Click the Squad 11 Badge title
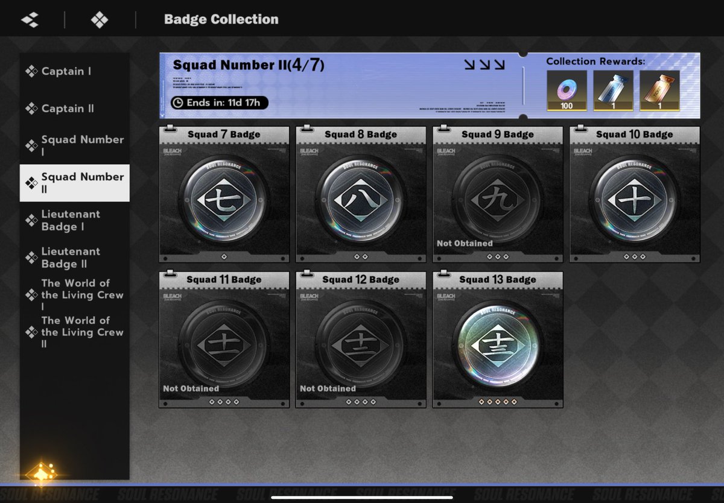The image size is (724, 503). click(224, 279)
